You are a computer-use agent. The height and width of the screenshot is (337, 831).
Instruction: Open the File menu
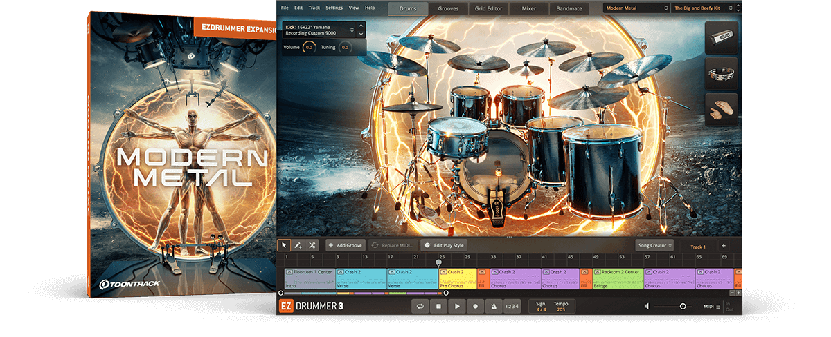coord(285,8)
